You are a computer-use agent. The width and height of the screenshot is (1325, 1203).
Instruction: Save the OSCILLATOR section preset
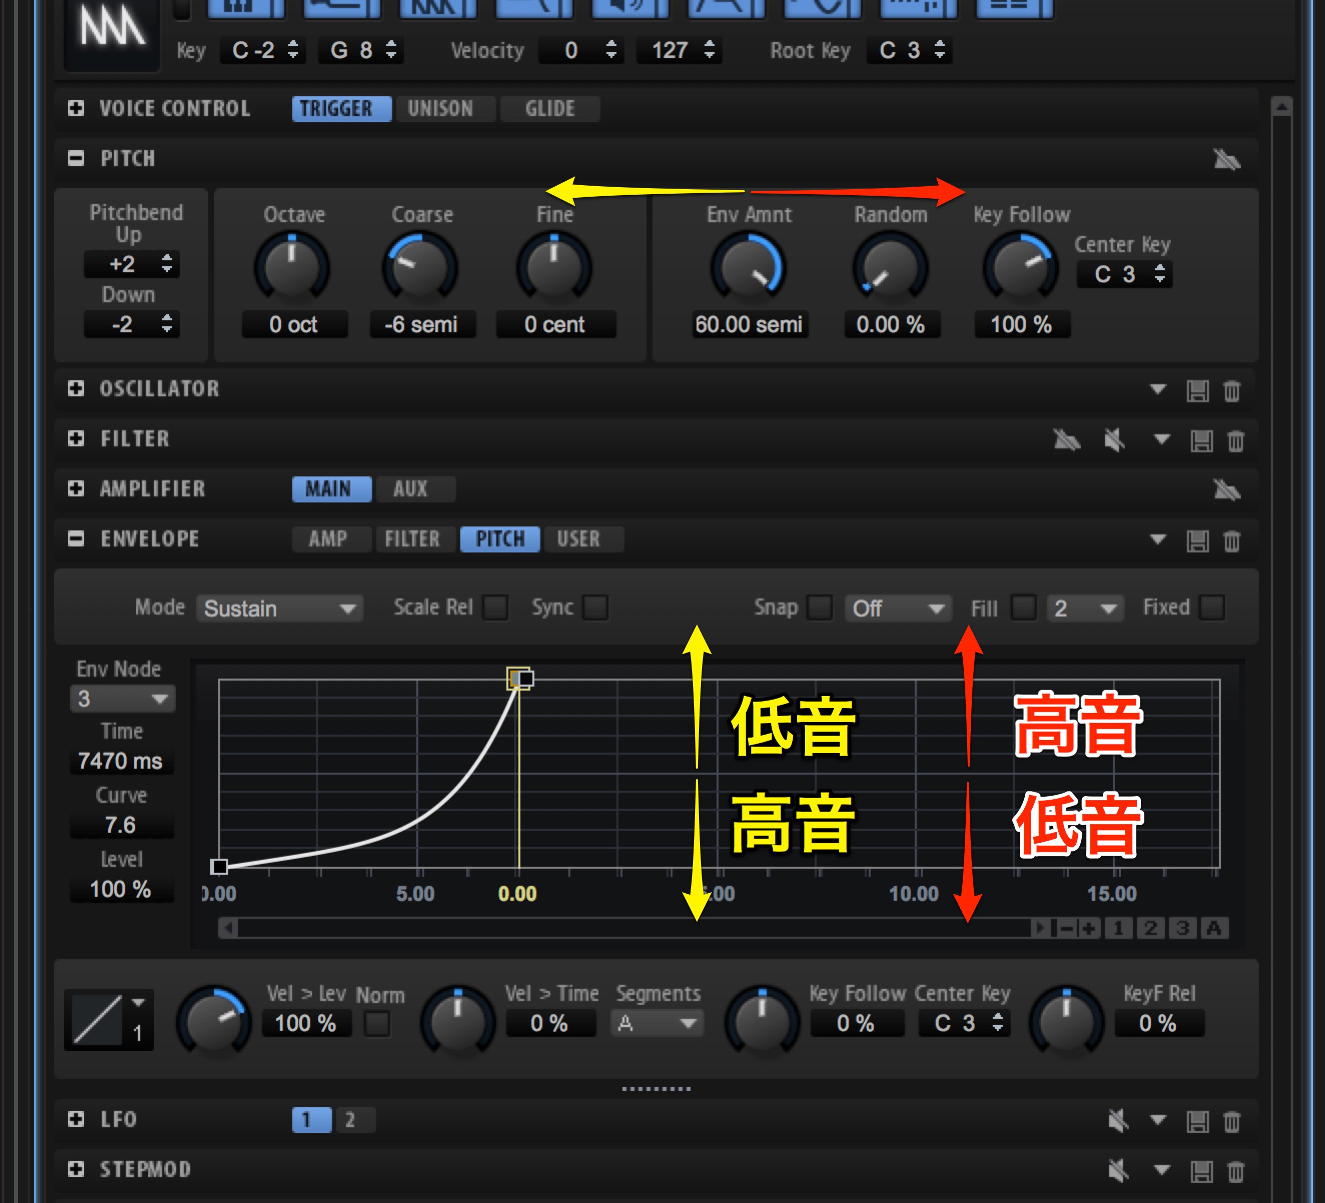click(x=1197, y=391)
